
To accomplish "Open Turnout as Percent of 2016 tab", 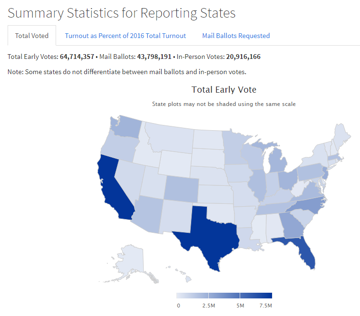I will (125, 36).
